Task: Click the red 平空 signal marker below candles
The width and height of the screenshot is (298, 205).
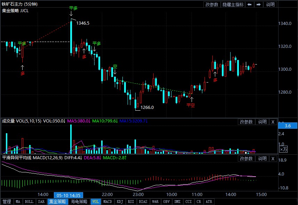Action: [x=191, y=105]
